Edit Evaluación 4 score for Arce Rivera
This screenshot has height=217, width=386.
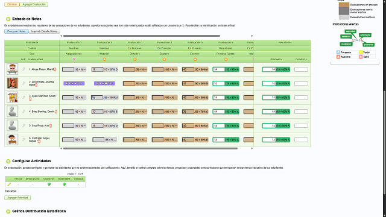(x=158, y=83)
